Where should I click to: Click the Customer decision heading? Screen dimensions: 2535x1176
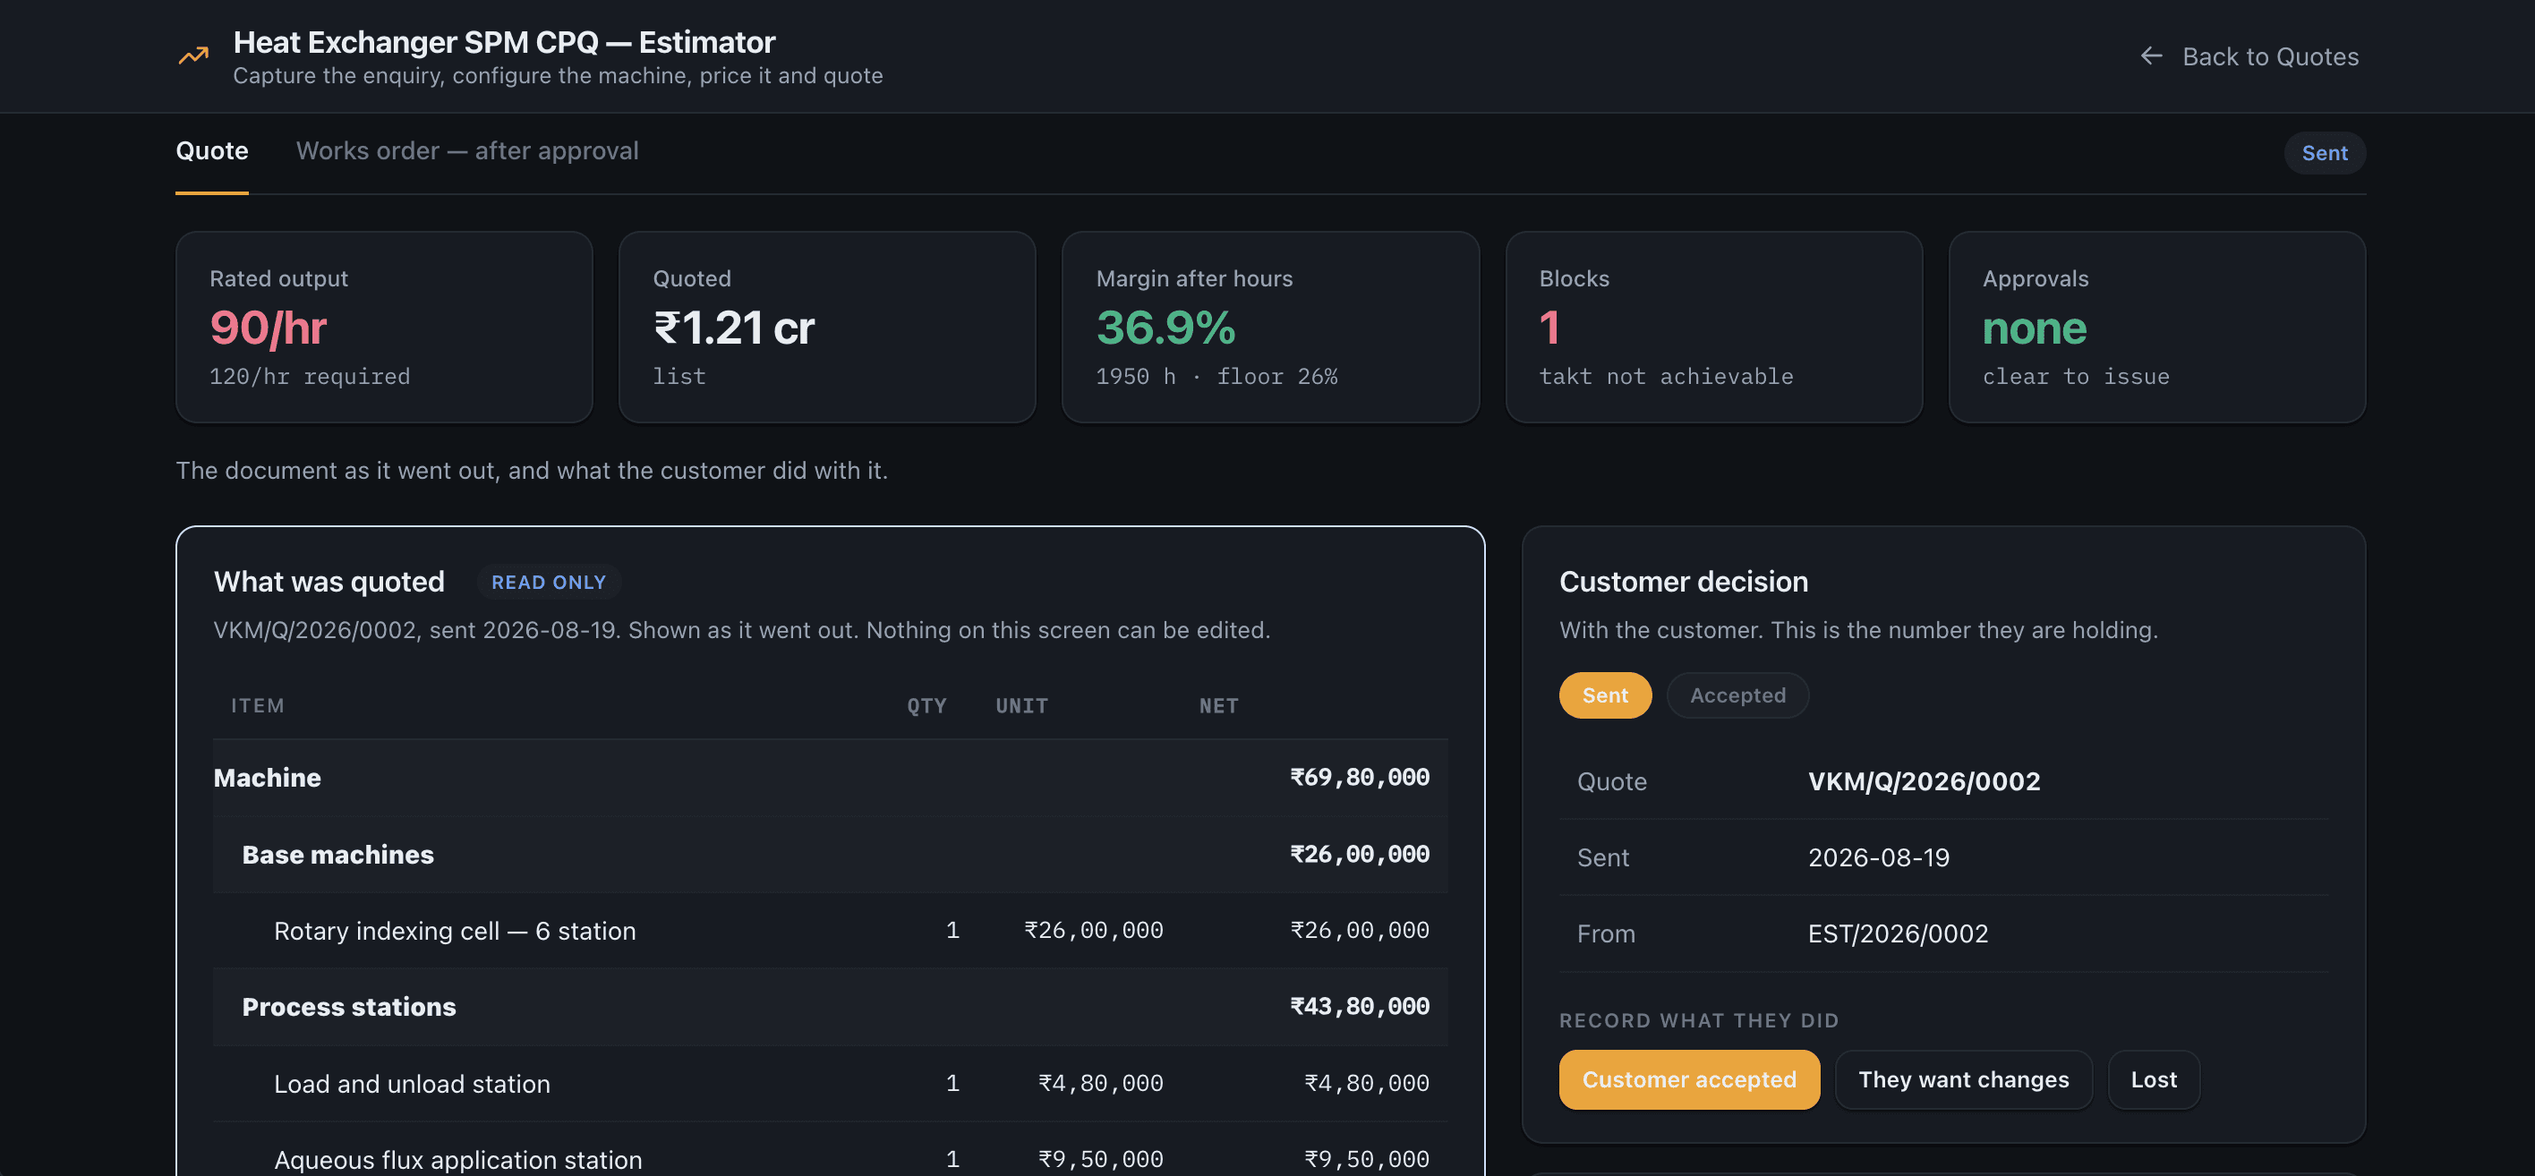(1684, 582)
